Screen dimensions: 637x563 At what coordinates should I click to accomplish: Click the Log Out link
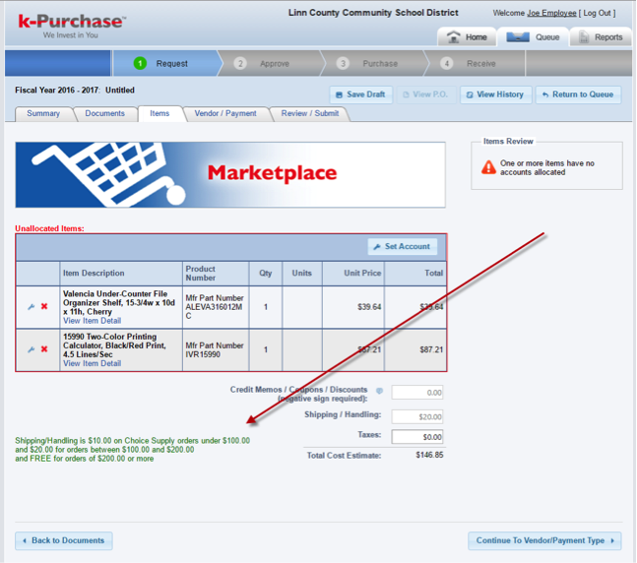(597, 13)
